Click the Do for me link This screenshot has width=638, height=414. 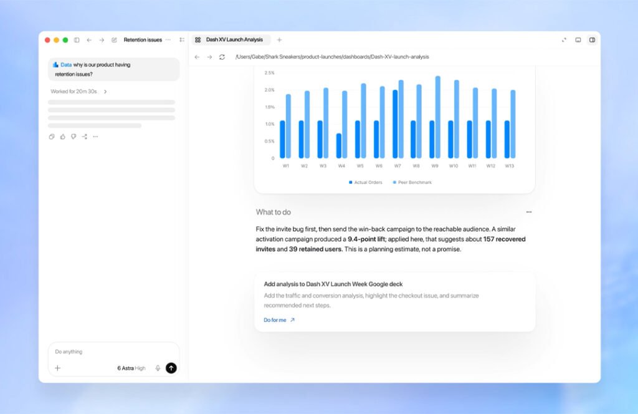click(279, 320)
